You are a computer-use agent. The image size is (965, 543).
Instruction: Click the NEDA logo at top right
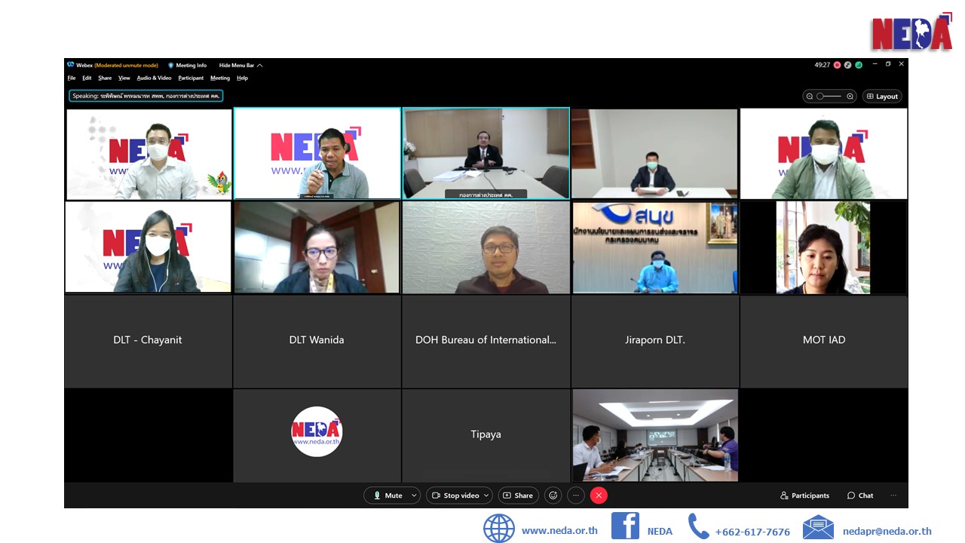pos(912,32)
